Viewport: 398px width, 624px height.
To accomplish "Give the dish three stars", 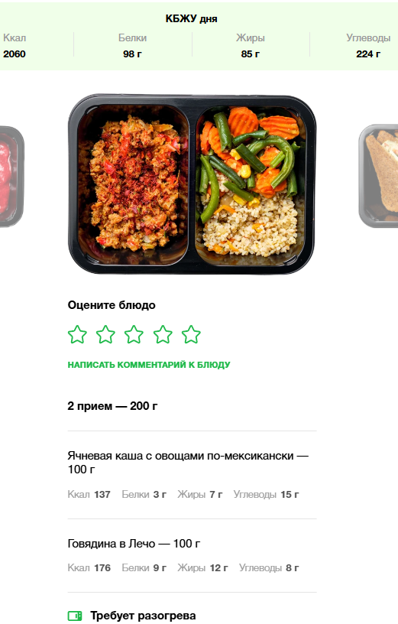I will (134, 334).
